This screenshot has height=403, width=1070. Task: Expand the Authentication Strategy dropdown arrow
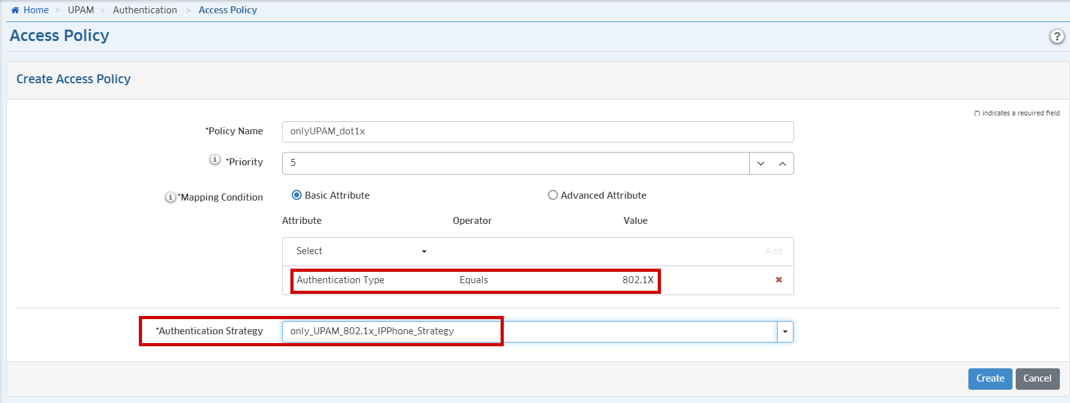point(785,332)
